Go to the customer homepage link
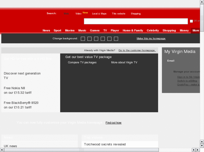The image size is (204, 152). (x=137, y=50)
